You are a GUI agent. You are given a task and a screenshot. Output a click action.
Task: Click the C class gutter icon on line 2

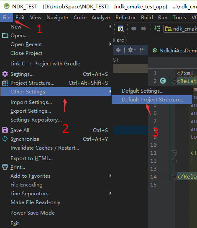click(163, 81)
